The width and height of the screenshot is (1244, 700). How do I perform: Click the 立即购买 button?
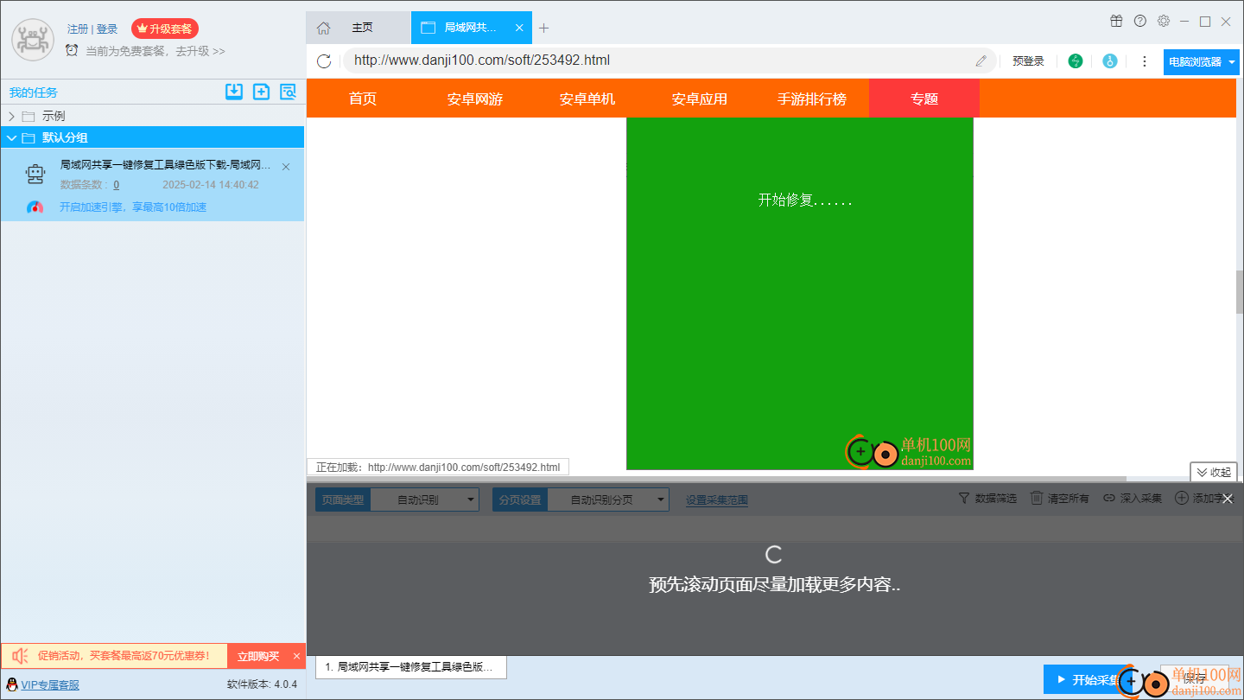tap(258, 656)
